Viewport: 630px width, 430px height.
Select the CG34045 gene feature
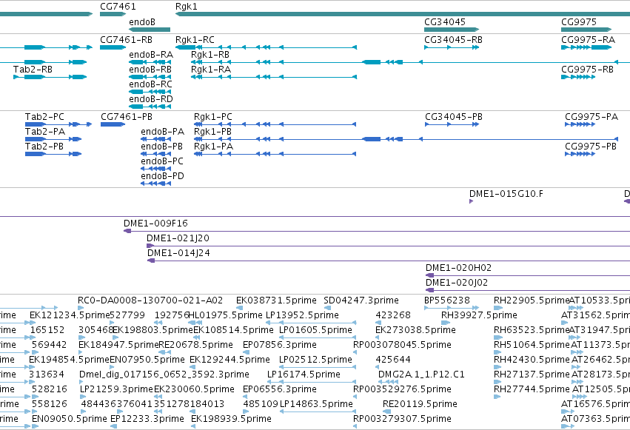pyautogui.click(x=452, y=30)
